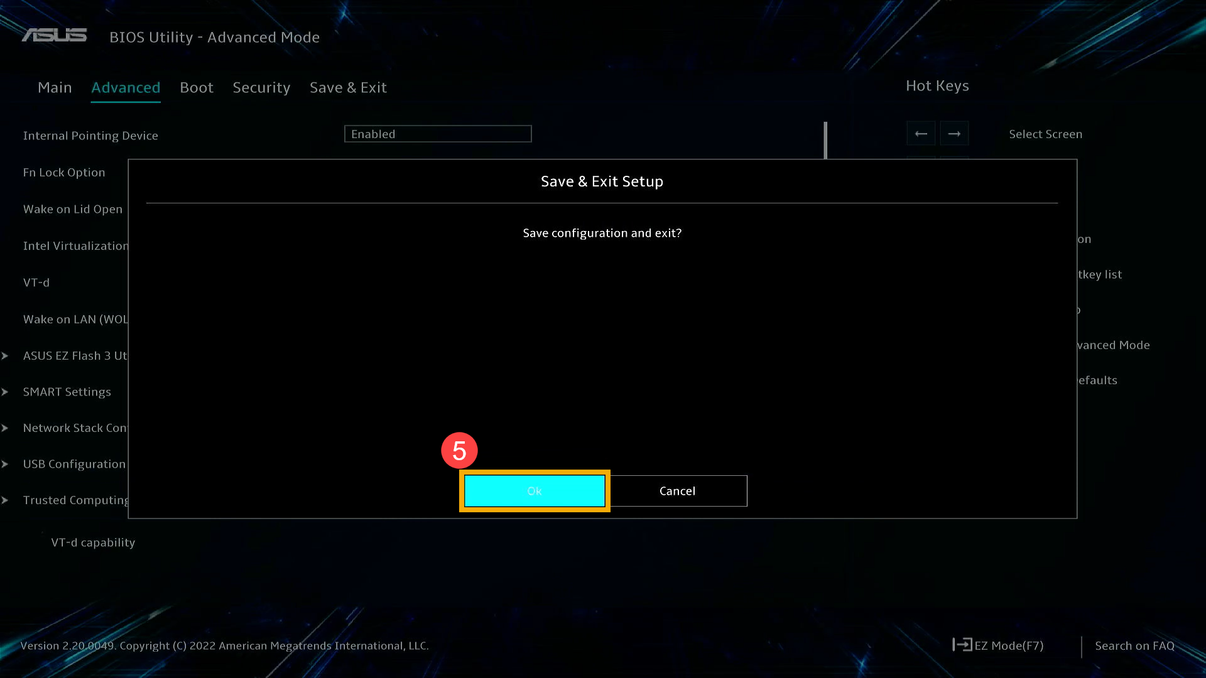
Task: Switch to the Boot tab
Action: (197, 87)
